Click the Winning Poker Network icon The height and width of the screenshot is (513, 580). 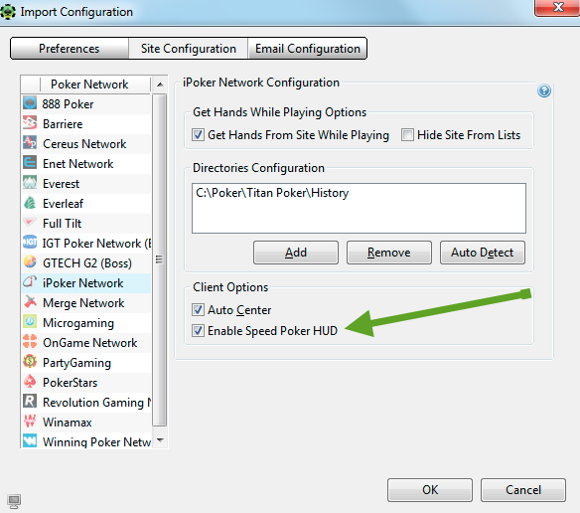[x=30, y=441]
